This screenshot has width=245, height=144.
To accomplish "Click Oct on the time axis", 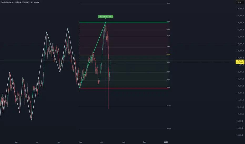I will pyautogui.click(x=102, y=142).
